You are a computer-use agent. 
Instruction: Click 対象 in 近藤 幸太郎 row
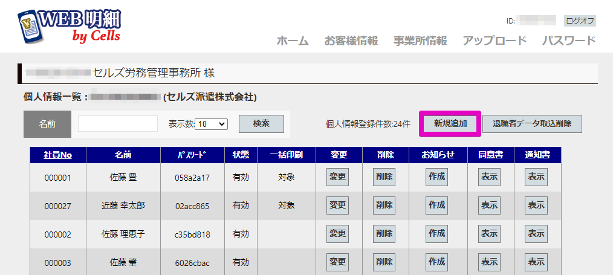(287, 205)
